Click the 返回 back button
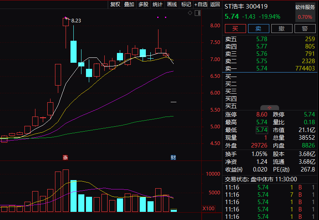This screenshot has width=319, height=220. [215, 4]
